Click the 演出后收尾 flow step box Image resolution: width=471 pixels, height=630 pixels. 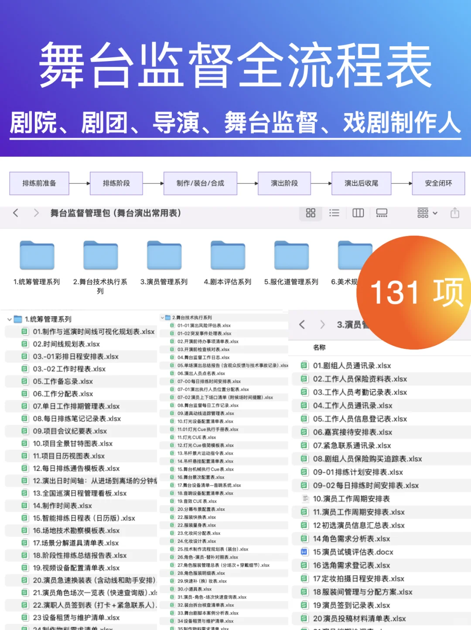361,183
